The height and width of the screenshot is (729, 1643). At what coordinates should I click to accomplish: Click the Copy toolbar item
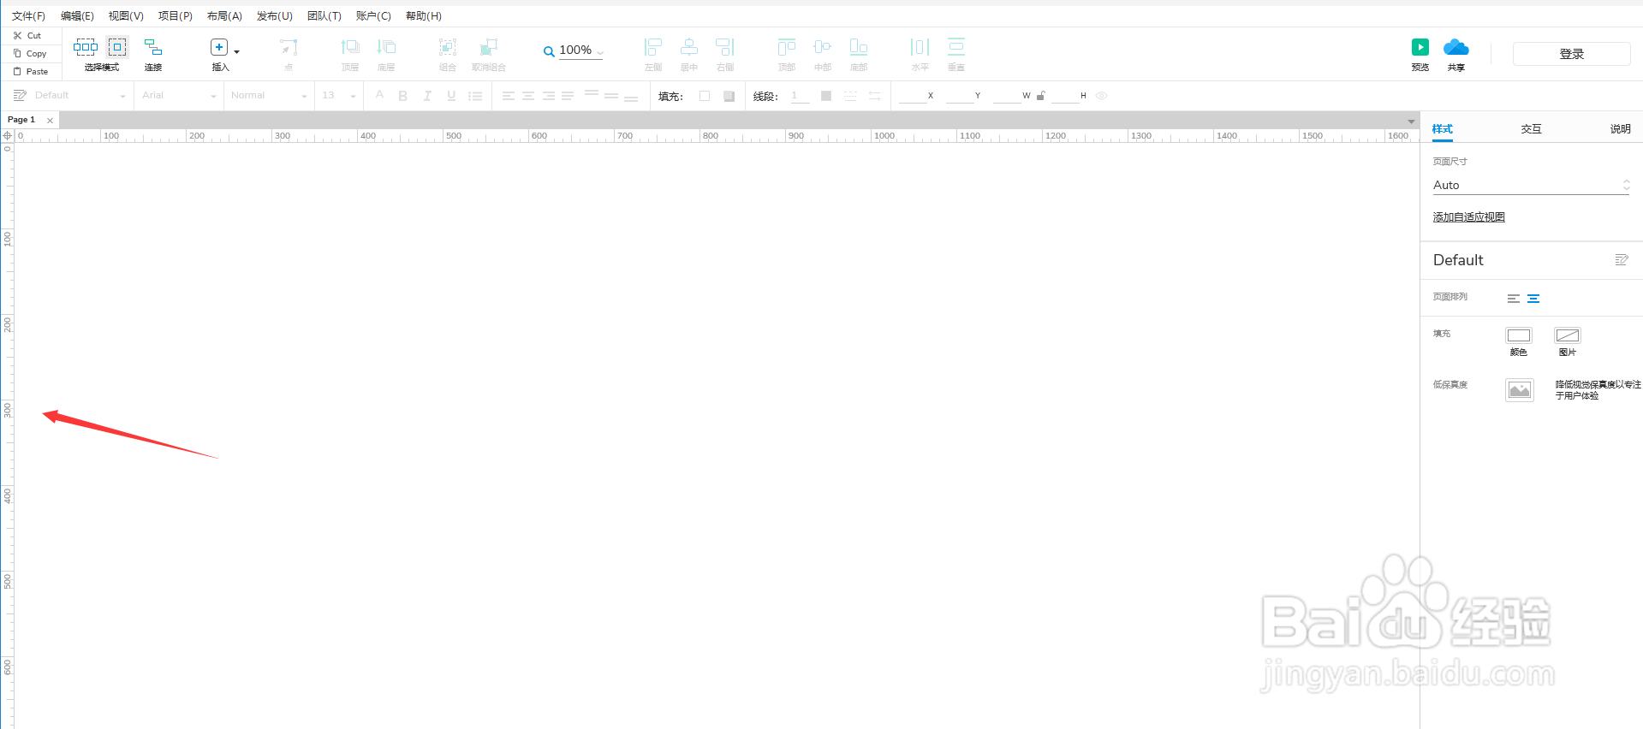pos(30,53)
